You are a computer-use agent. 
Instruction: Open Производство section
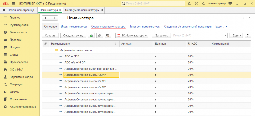(19, 62)
